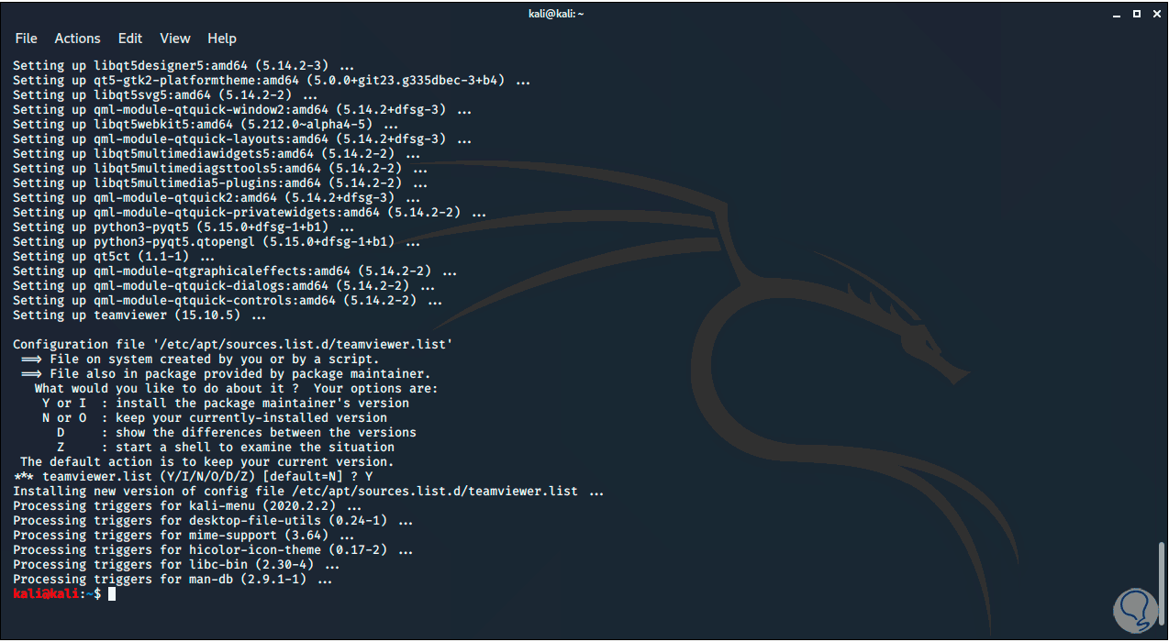Viewport: 1169px width, 642px height.
Task: Click 'Setting up qt5-gtk2-platformtheme' line
Action: (272, 81)
